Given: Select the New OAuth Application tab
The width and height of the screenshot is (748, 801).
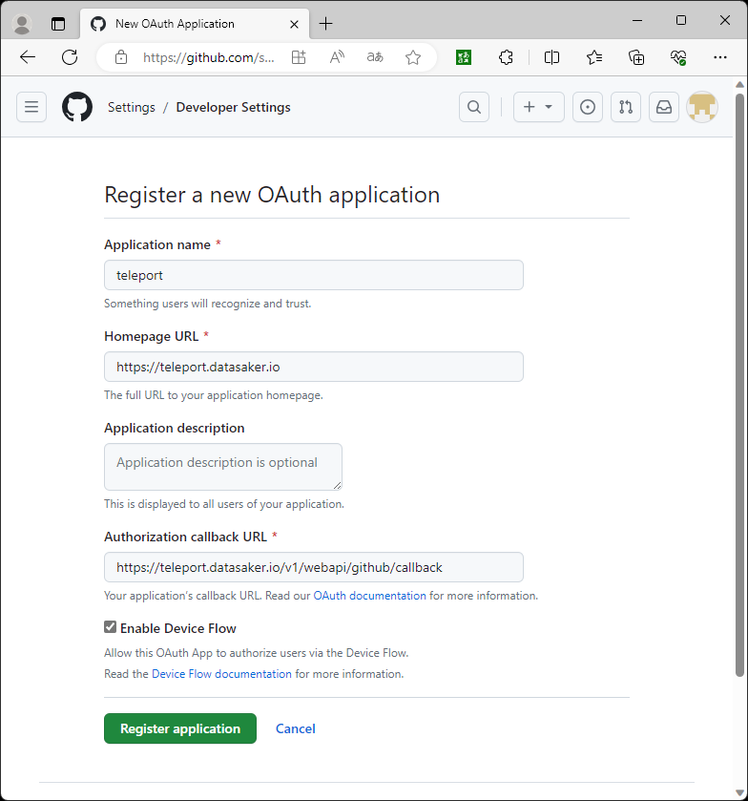Looking at the screenshot, I should tap(191, 24).
